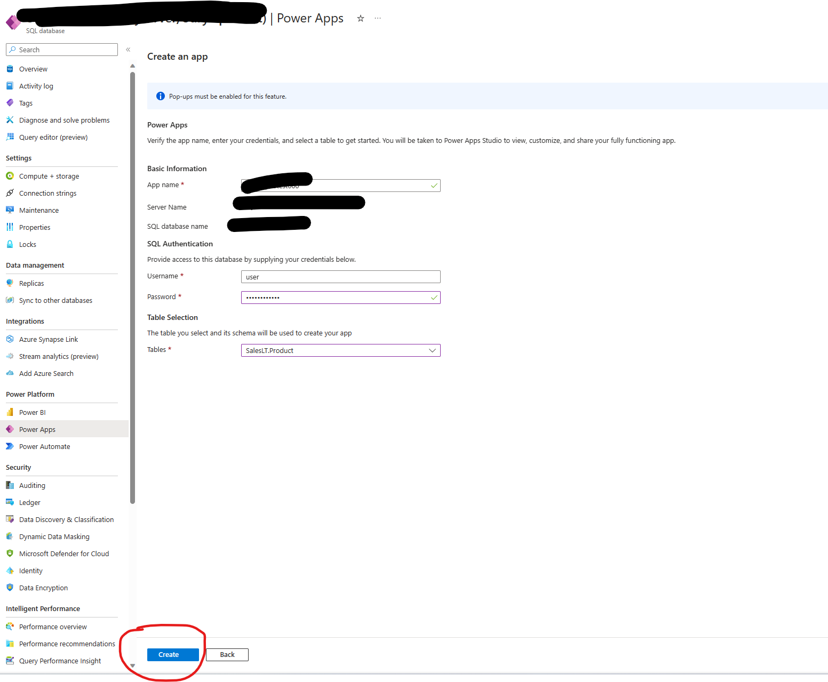
Task: Click the Auditing icon
Action: (x=10, y=485)
